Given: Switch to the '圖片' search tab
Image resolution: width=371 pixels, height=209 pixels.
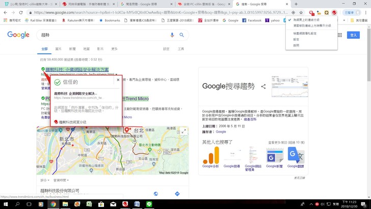Looking at the screenshot, I should tap(58, 49).
